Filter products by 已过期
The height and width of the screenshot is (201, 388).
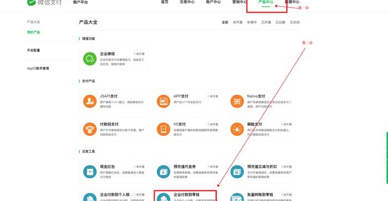click(x=280, y=22)
